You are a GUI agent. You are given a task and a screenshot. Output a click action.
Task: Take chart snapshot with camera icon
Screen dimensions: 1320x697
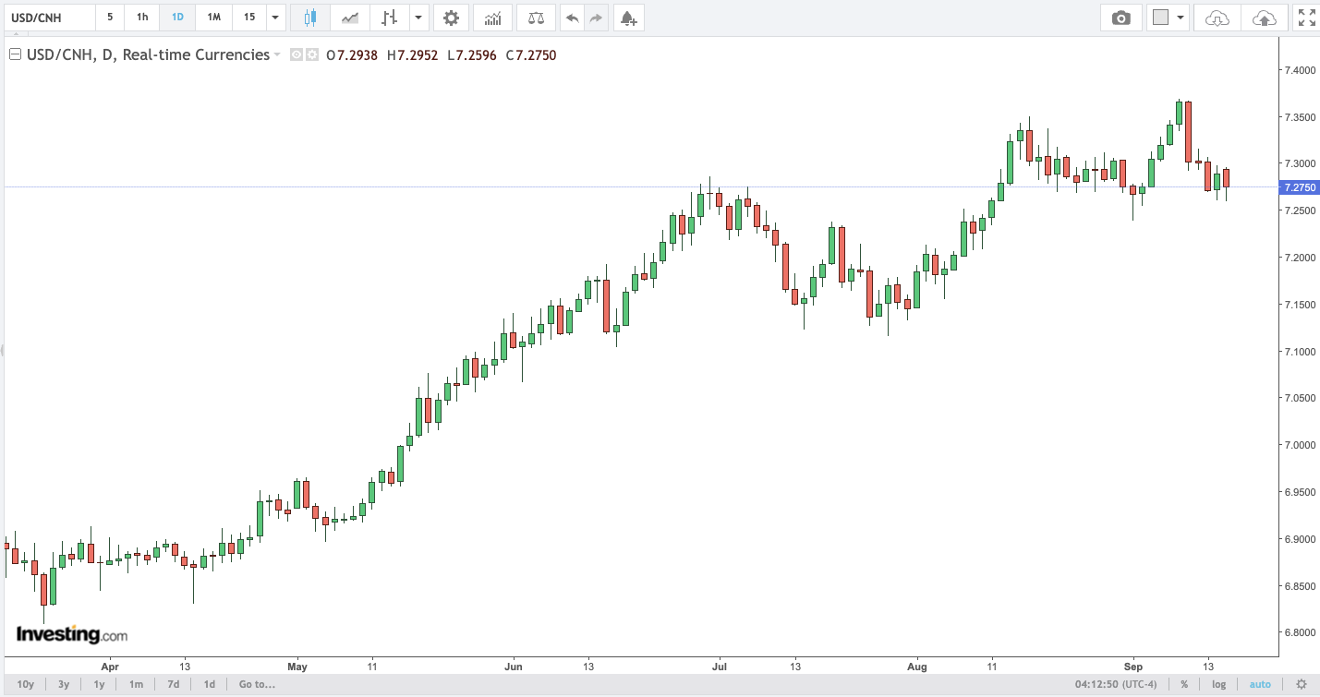click(x=1120, y=18)
